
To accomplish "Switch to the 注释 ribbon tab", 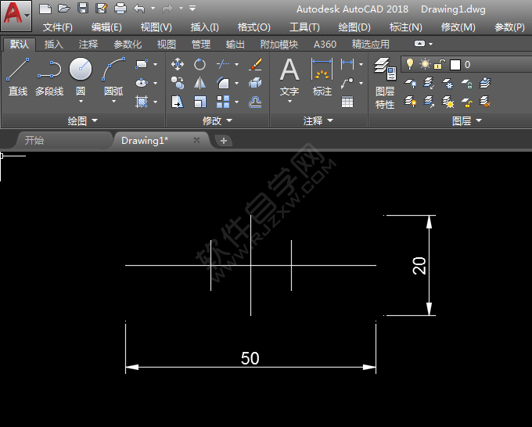I will pos(88,45).
